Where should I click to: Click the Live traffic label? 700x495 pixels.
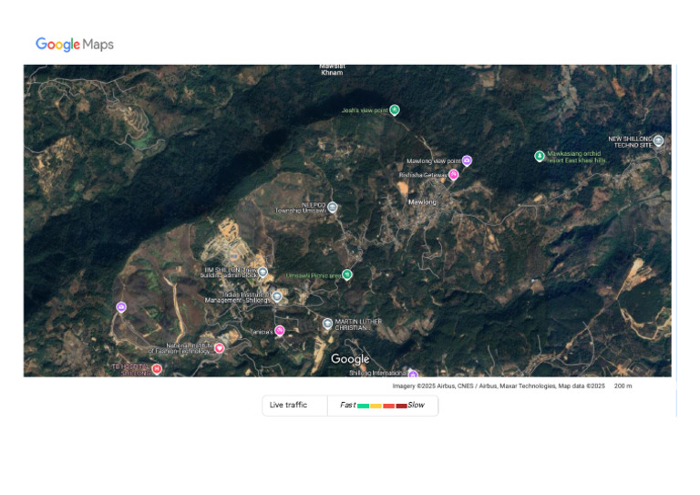(x=288, y=405)
